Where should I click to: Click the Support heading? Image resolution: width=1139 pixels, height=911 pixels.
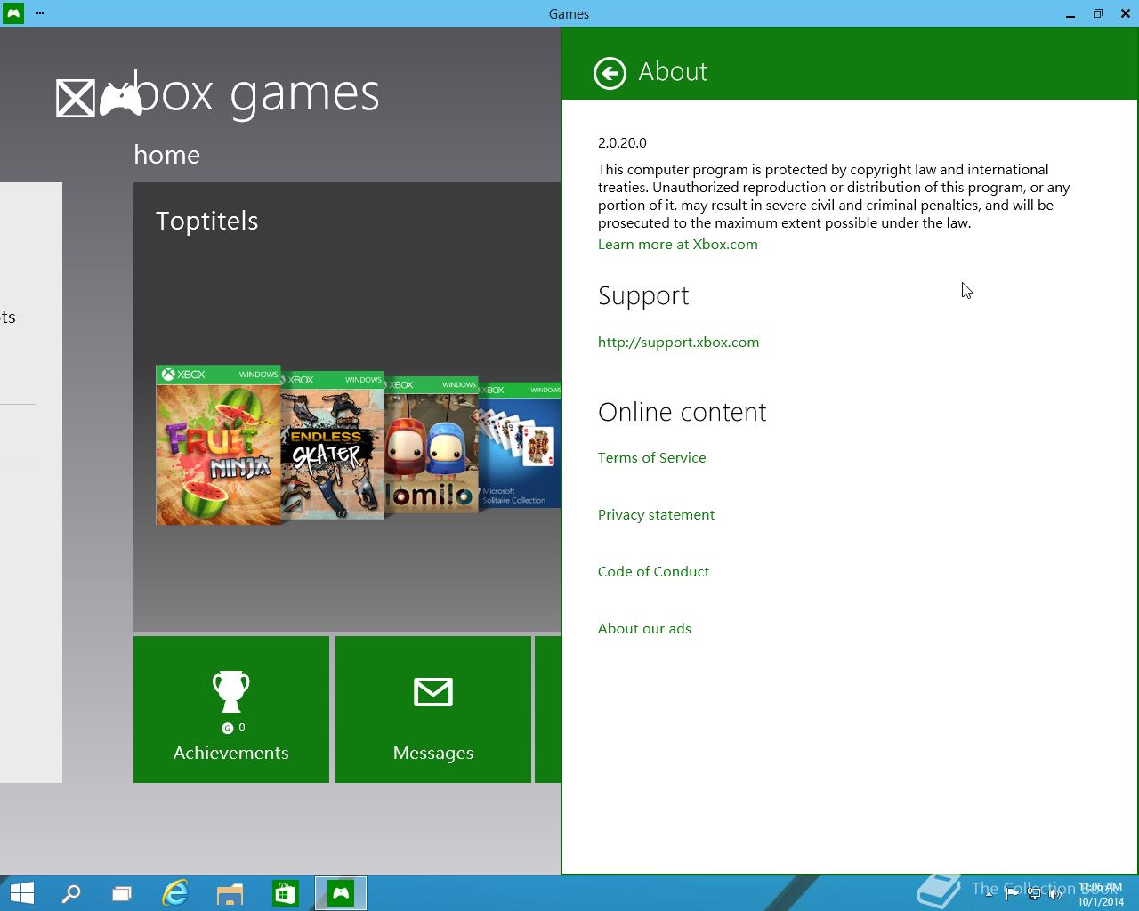[x=643, y=295]
